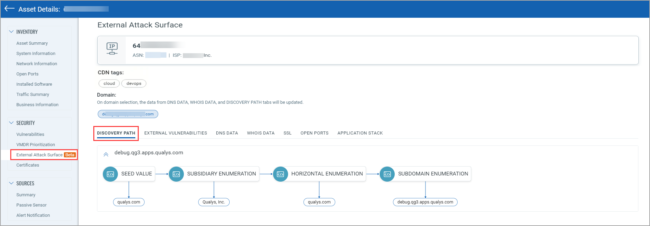
Task: Open VMDR Prioritization in the sidebar
Action: point(36,145)
